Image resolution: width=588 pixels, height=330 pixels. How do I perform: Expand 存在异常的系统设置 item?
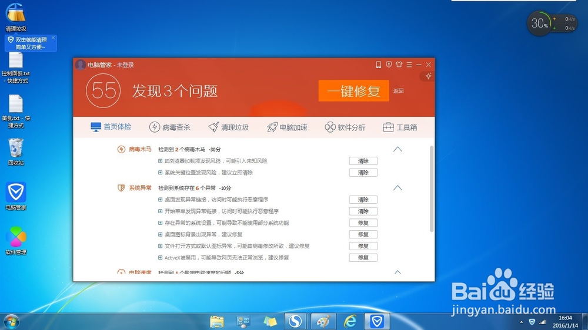pos(160,223)
